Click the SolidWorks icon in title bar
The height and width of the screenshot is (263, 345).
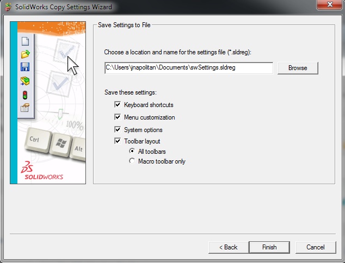[8, 7]
